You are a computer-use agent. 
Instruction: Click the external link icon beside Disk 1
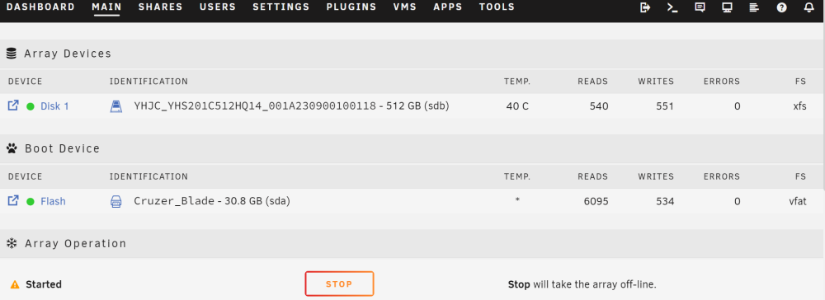tap(13, 105)
